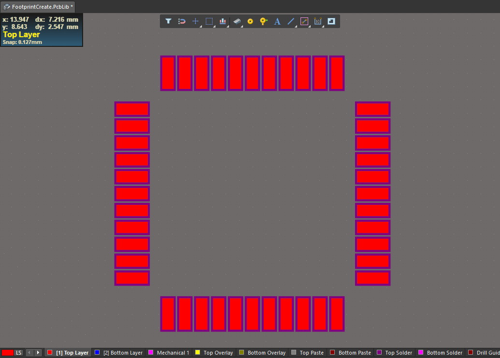Select the area selection tool
This screenshot has height=358, width=500.
[209, 21]
